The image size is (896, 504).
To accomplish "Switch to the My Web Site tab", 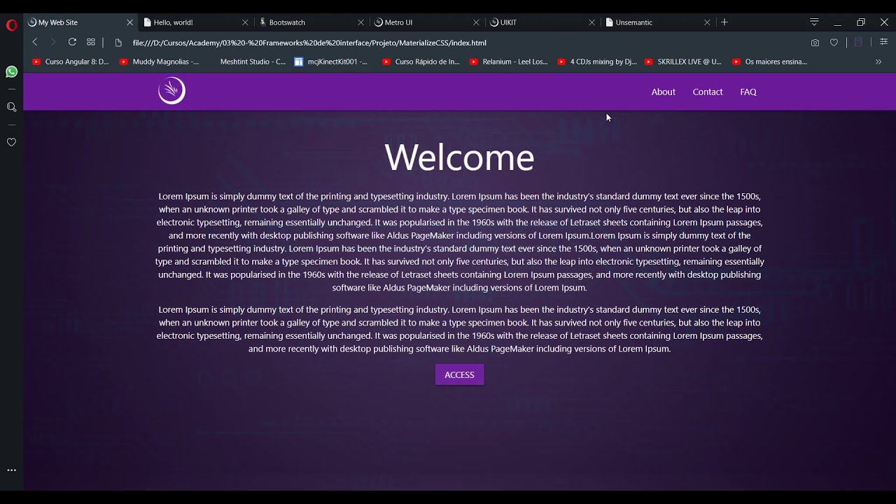I will (x=80, y=22).
